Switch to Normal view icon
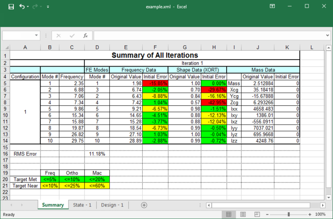This screenshot has height=219, width=333. [x=229, y=214]
